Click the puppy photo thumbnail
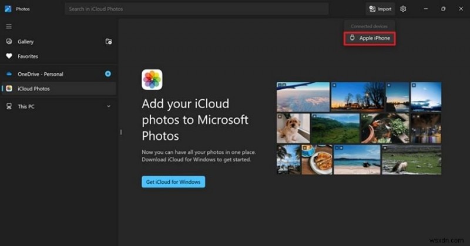 point(293,128)
